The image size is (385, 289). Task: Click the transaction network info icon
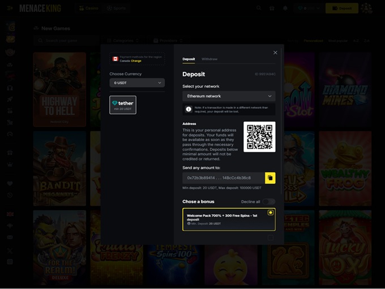click(x=189, y=109)
